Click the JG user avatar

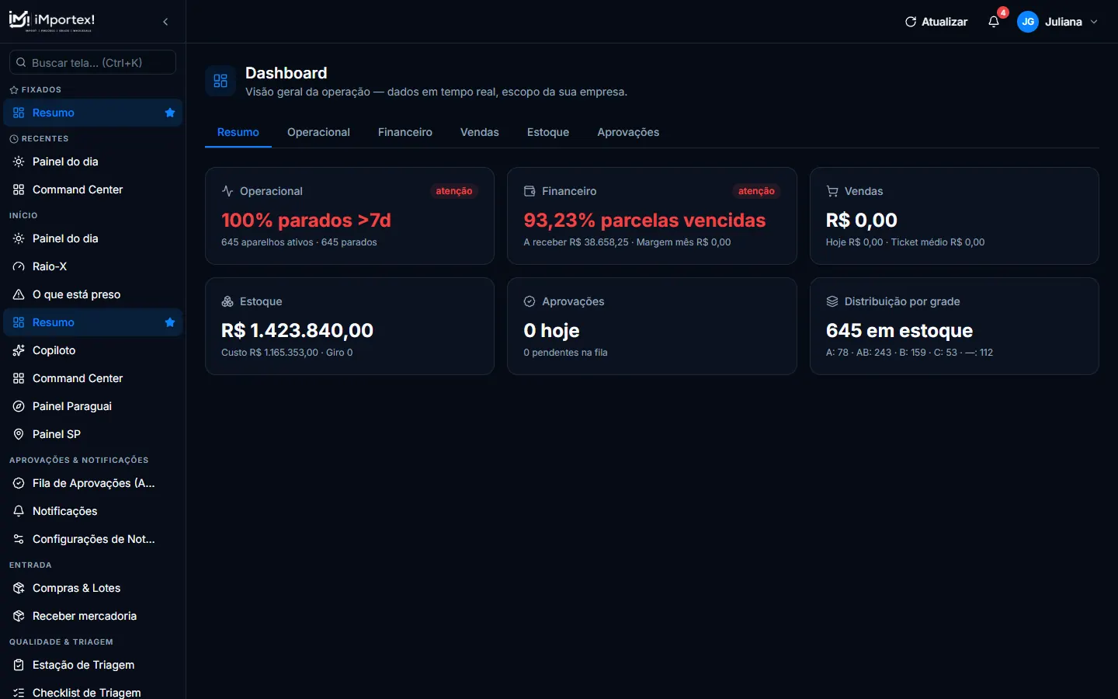pos(1028,22)
